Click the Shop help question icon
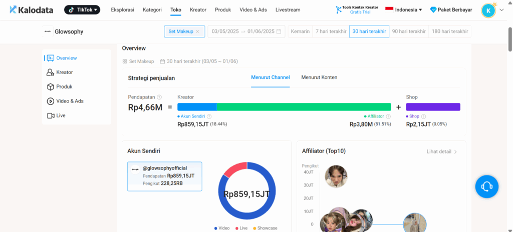The image size is (513, 232). (x=423, y=116)
